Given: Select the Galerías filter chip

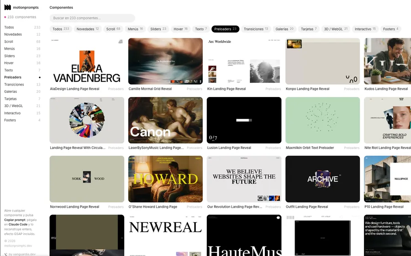Looking at the screenshot, I should [x=285, y=29].
